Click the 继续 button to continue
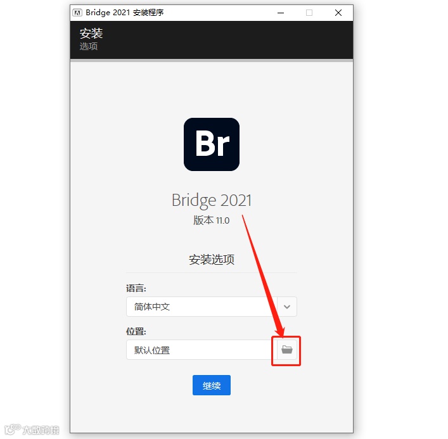Image resolution: width=448 pixels, height=439 pixels. coord(212,385)
